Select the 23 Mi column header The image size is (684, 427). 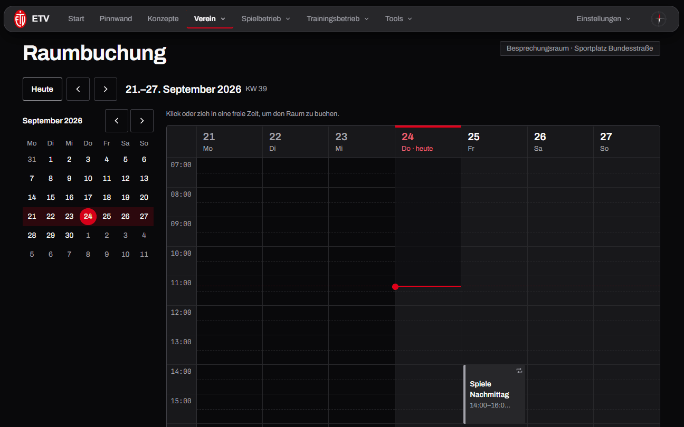(x=362, y=142)
